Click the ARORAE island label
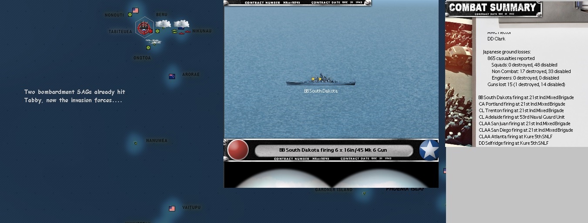This screenshot has height=223, width=588. pos(191,75)
